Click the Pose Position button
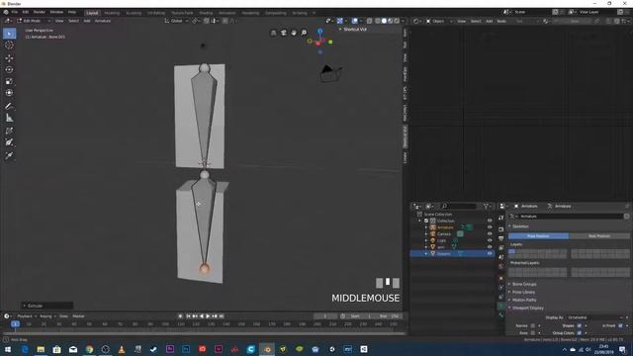 tap(538, 236)
